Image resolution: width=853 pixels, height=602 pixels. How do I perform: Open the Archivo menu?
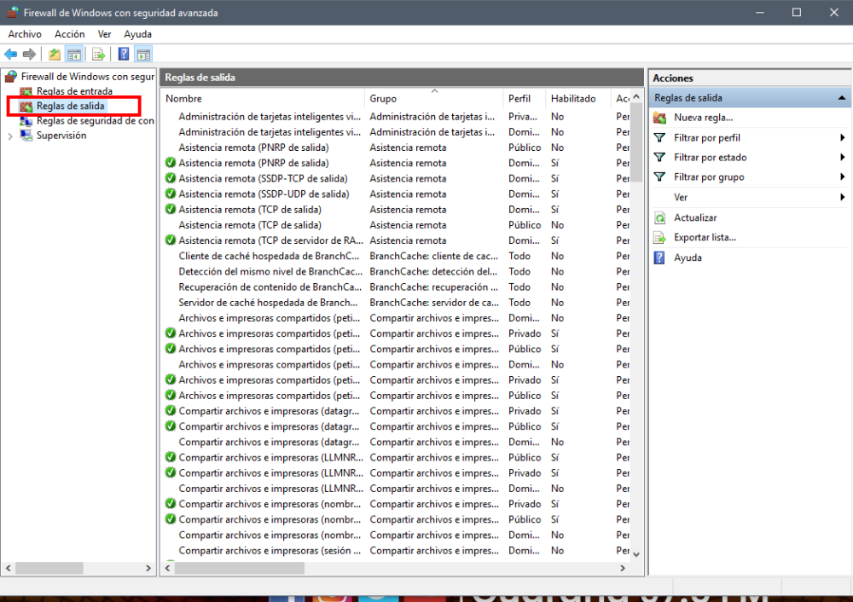[25, 34]
